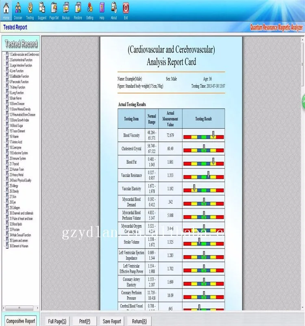
Task: Click the document icon beside Gastrointestinal Function
Action: click(7, 60)
